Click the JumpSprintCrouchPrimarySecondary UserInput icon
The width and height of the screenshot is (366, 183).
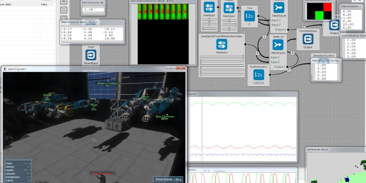click(221, 44)
